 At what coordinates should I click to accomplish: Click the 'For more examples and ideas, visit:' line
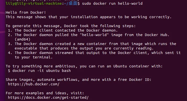pyautogui.click(x=45, y=93)
